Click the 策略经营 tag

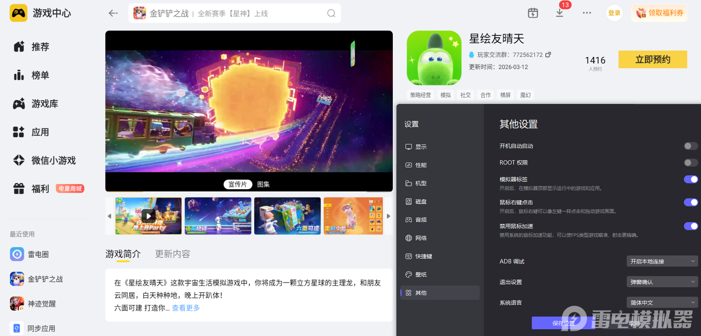(421, 95)
